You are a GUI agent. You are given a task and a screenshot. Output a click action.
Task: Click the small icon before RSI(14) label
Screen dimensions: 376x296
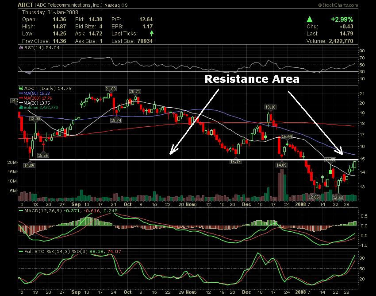point(21,47)
